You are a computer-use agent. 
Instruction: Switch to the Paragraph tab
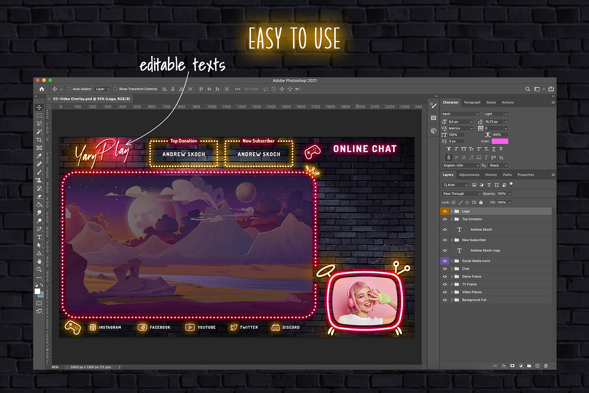[472, 103]
